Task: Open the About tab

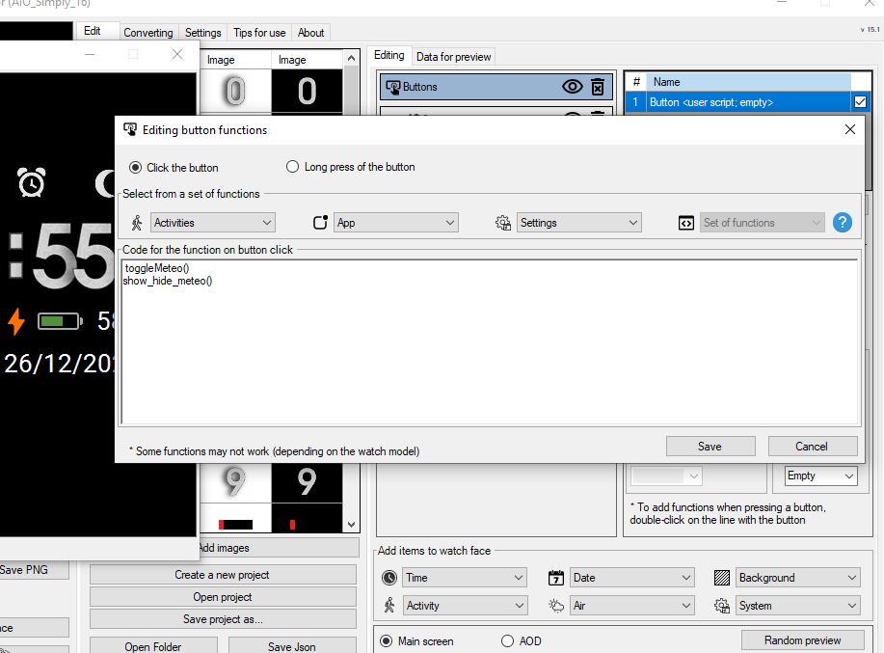Action: (x=310, y=33)
